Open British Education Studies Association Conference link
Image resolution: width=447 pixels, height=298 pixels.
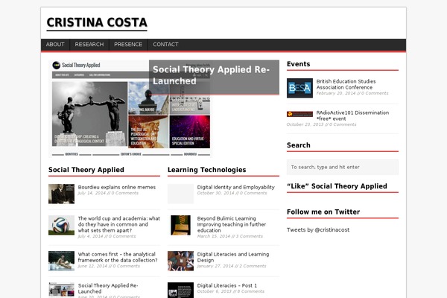pos(346,84)
